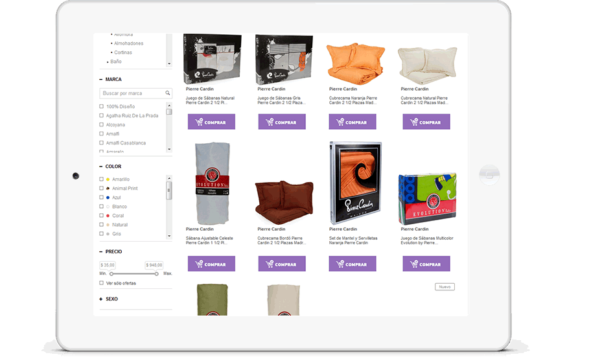The height and width of the screenshot is (357, 591).
Task: Open the cream Cubrecama Natural image
Action: (427, 65)
